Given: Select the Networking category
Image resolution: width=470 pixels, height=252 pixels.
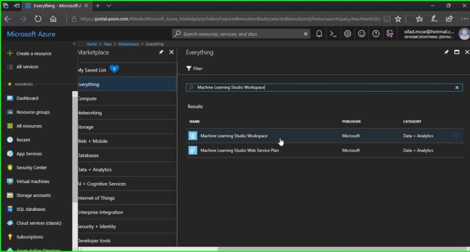Looking at the screenshot, I should 128,113.
